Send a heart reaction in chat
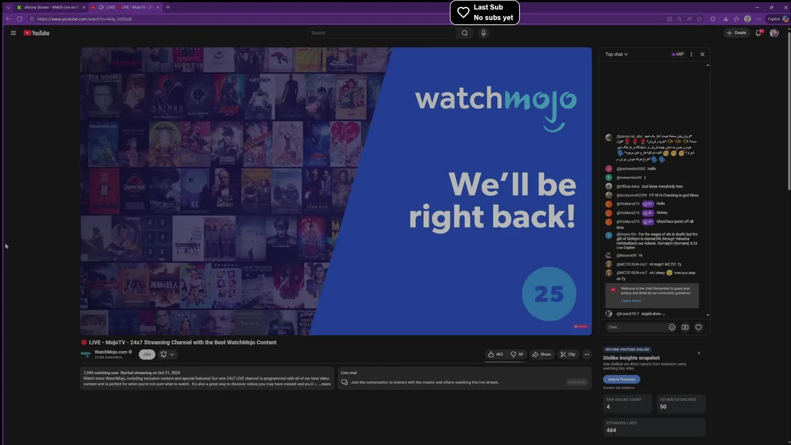Viewport: 791px width, 445px height. point(698,327)
